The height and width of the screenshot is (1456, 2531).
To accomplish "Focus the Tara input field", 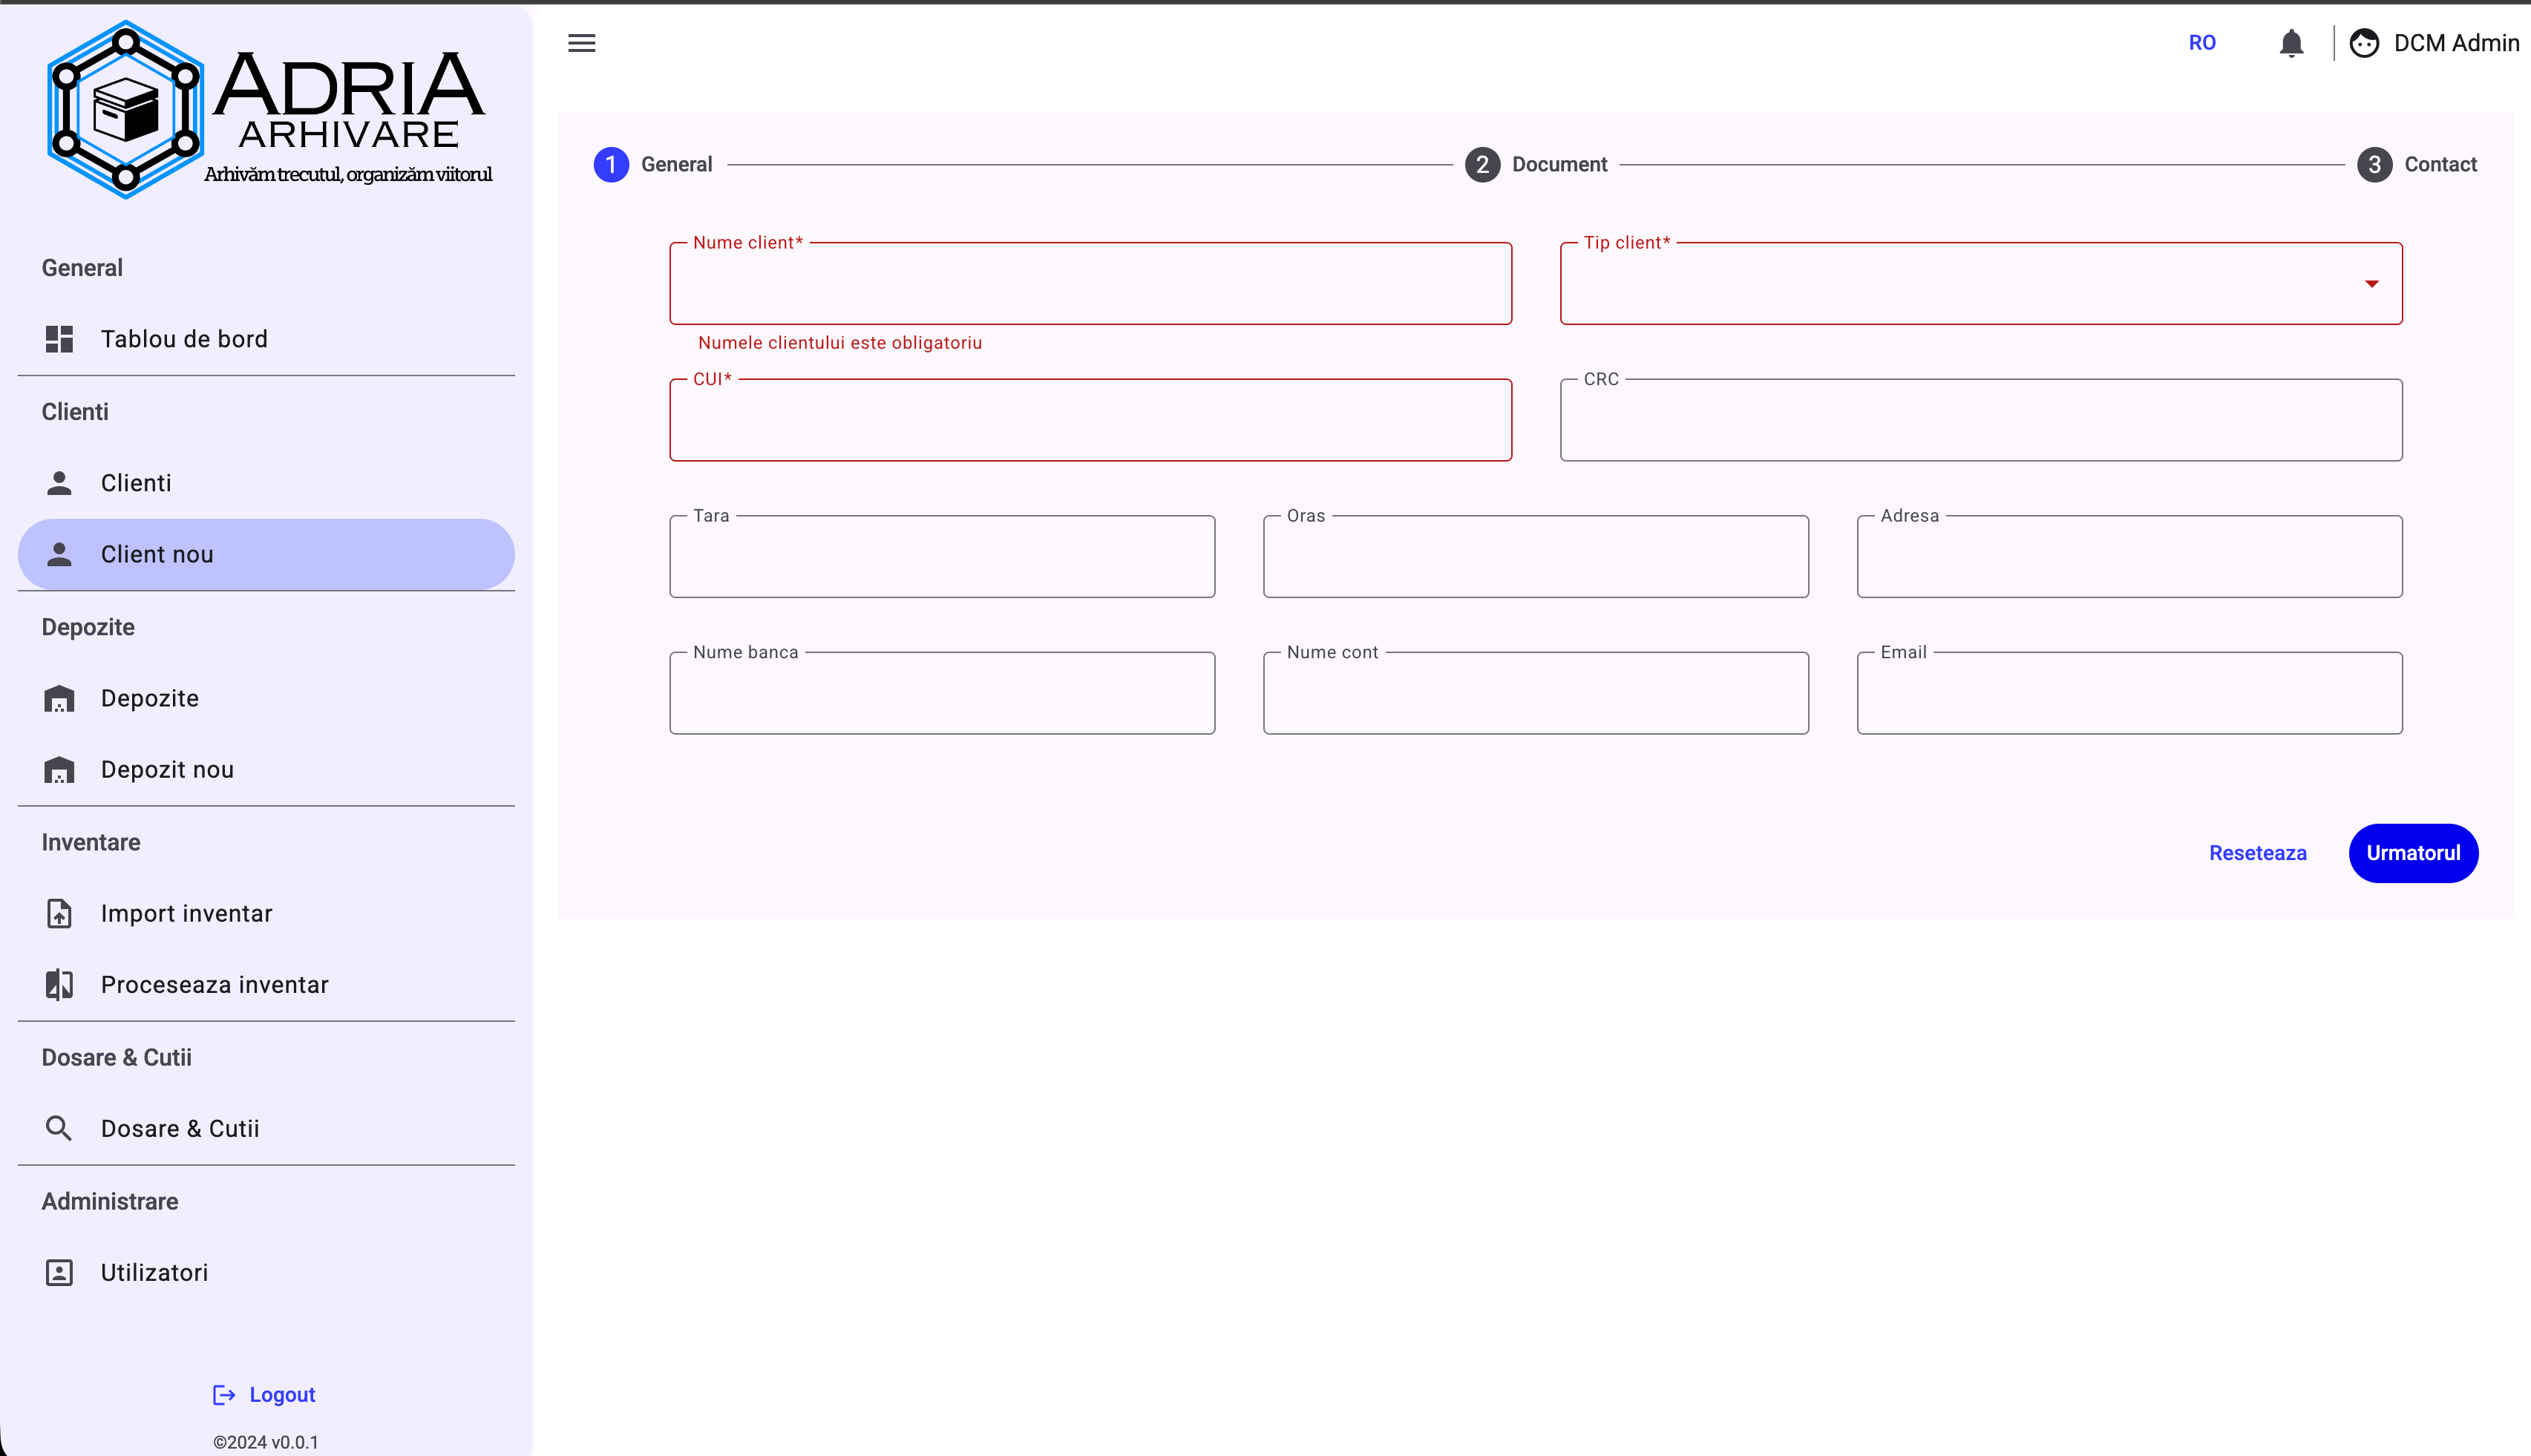I will point(942,557).
